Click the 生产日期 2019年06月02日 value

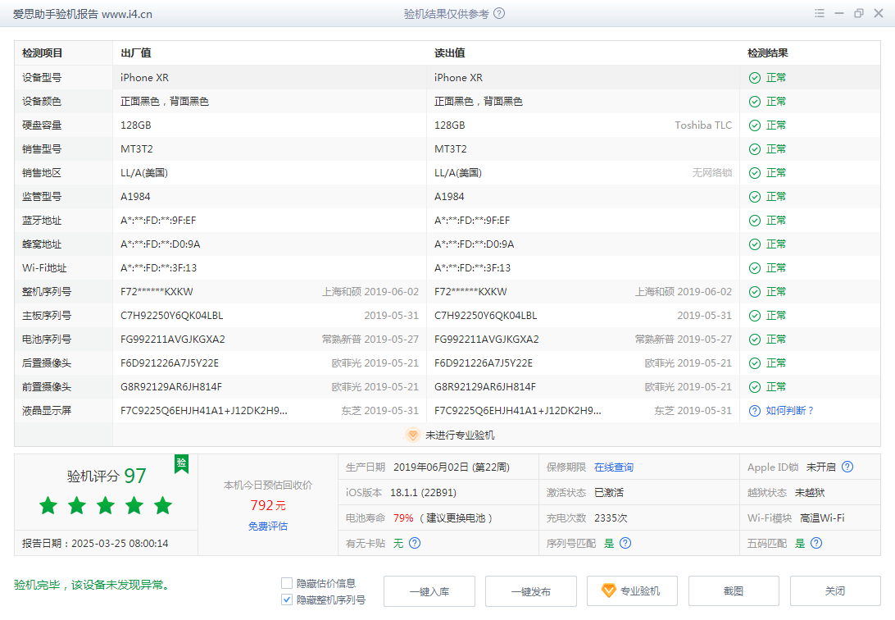click(x=452, y=467)
